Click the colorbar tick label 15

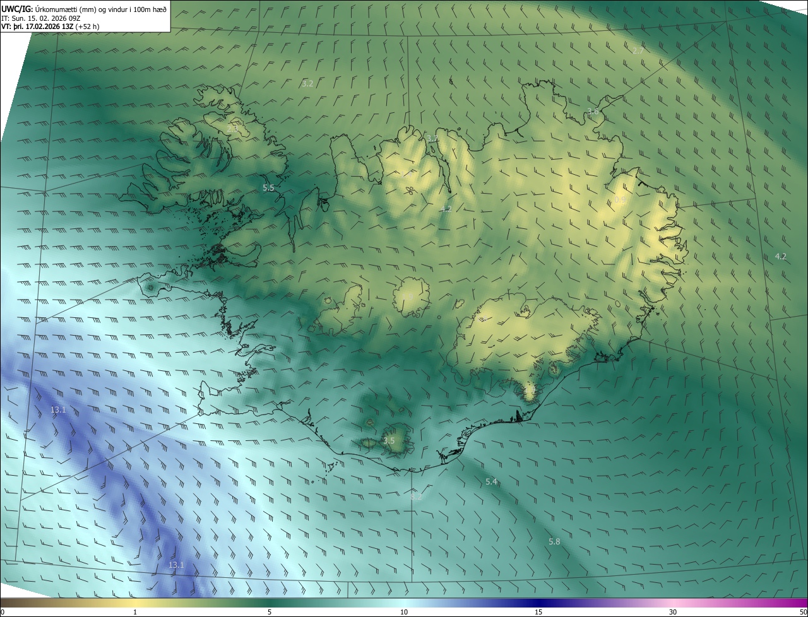[538, 612]
